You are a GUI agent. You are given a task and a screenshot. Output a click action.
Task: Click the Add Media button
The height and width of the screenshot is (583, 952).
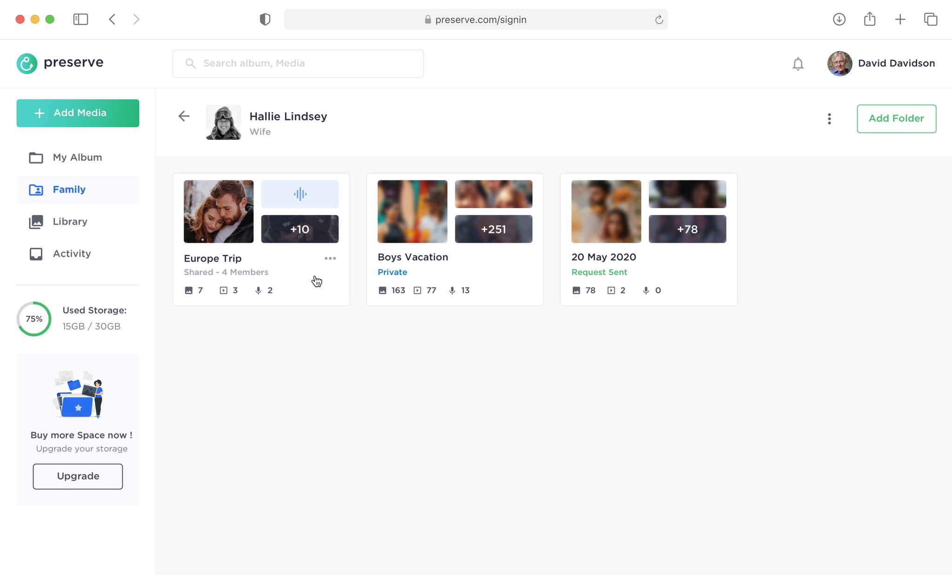[78, 113]
